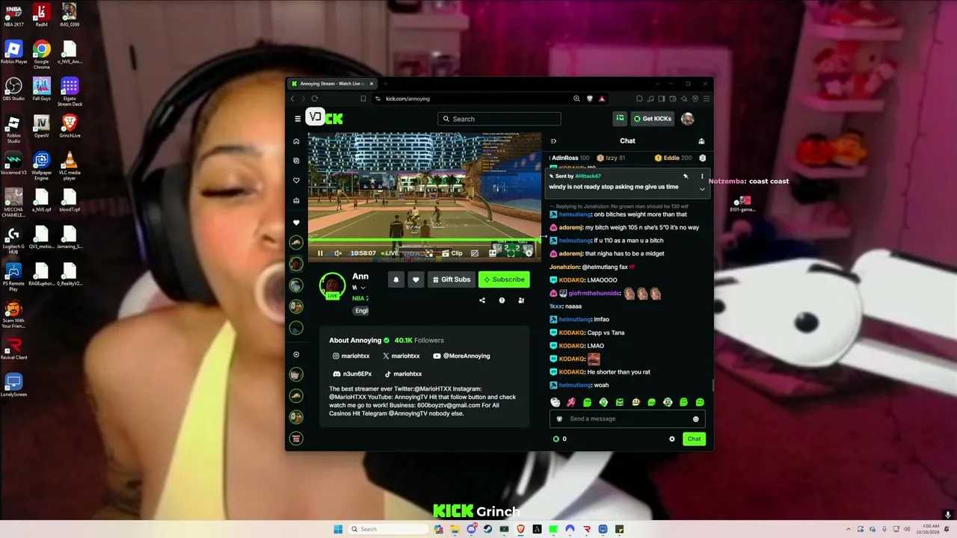Mute or unmute the stream volume
957x538 pixels.
click(x=338, y=253)
